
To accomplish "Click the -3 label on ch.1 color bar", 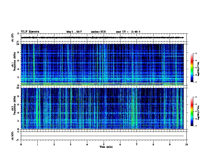I will click(x=195, y=53).
